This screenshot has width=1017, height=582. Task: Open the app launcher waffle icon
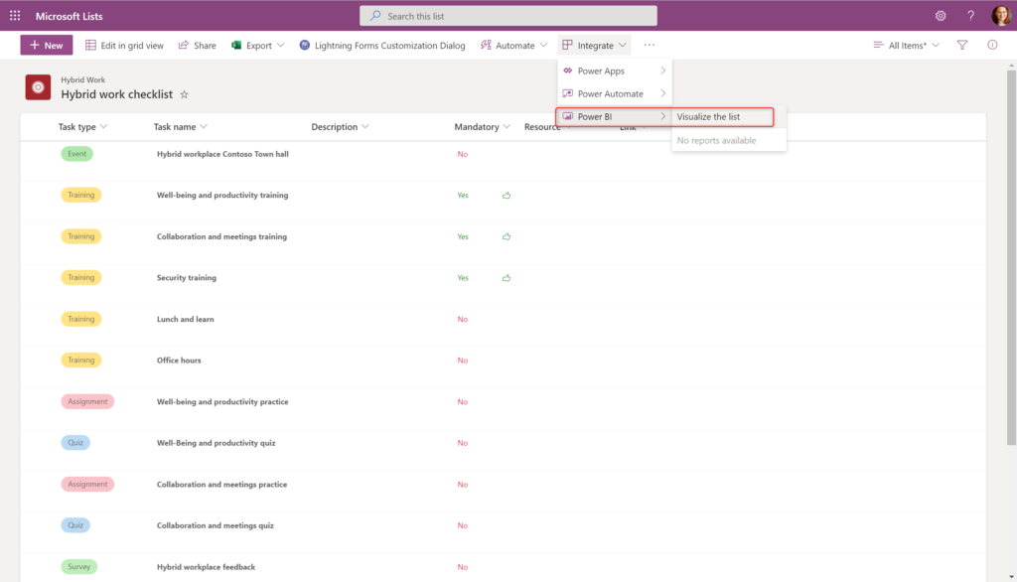(15, 16)
